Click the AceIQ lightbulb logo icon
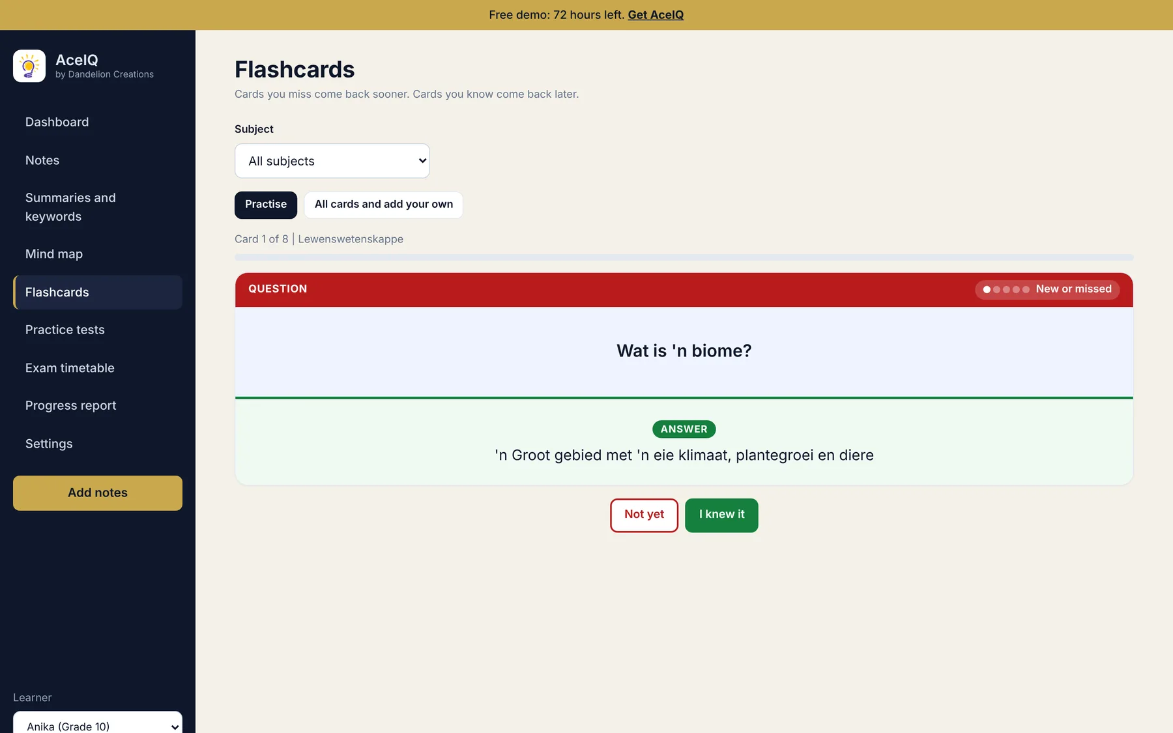 29,66
